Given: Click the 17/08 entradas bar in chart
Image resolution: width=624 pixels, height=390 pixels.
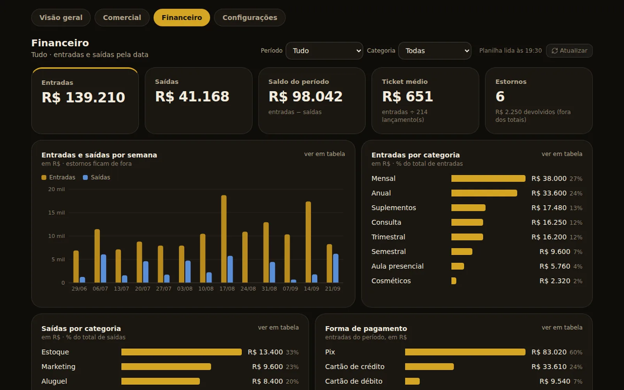Looking at the screenshot, I should (x=224, y=239).
